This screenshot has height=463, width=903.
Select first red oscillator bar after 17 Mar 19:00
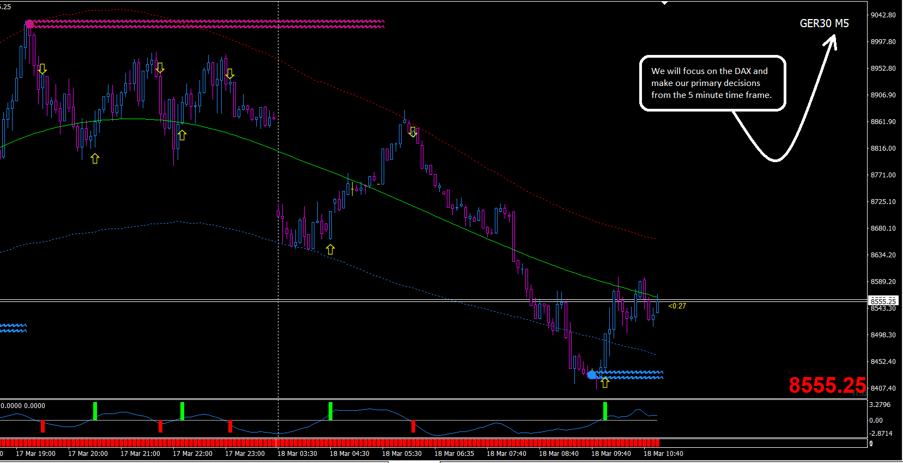point(43,426)
